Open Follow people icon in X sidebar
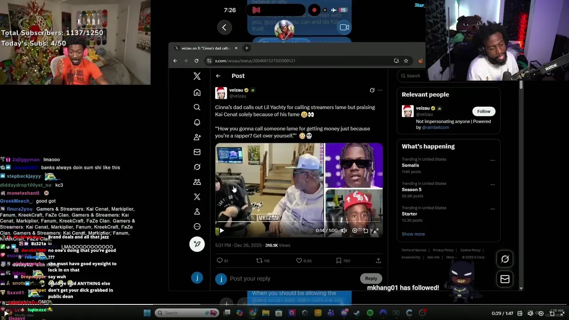This screenshot has width=569, height=320. click(x=197, y=137)
